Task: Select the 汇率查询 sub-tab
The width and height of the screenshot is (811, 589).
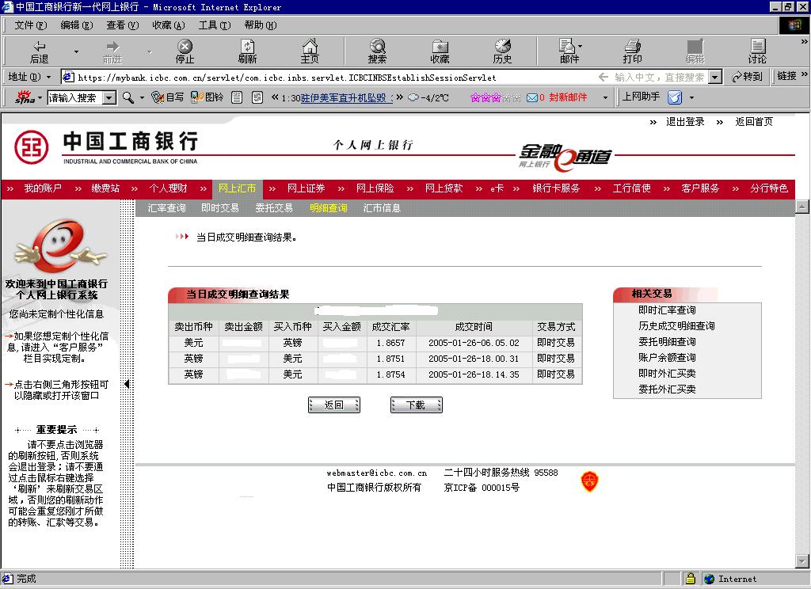Action: pyautogui.click(x=166, y=208)
